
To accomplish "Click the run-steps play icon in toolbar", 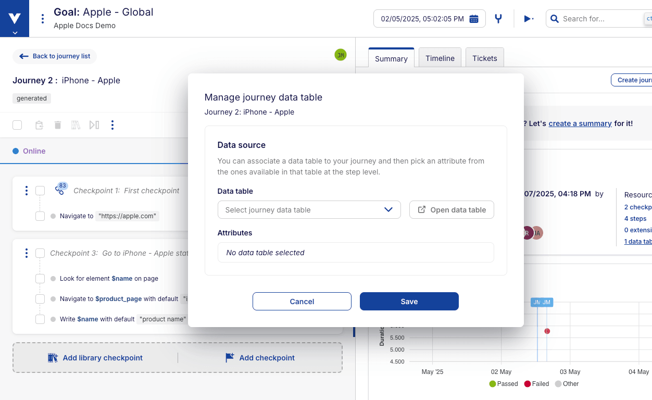I will [x=94, y=125].
